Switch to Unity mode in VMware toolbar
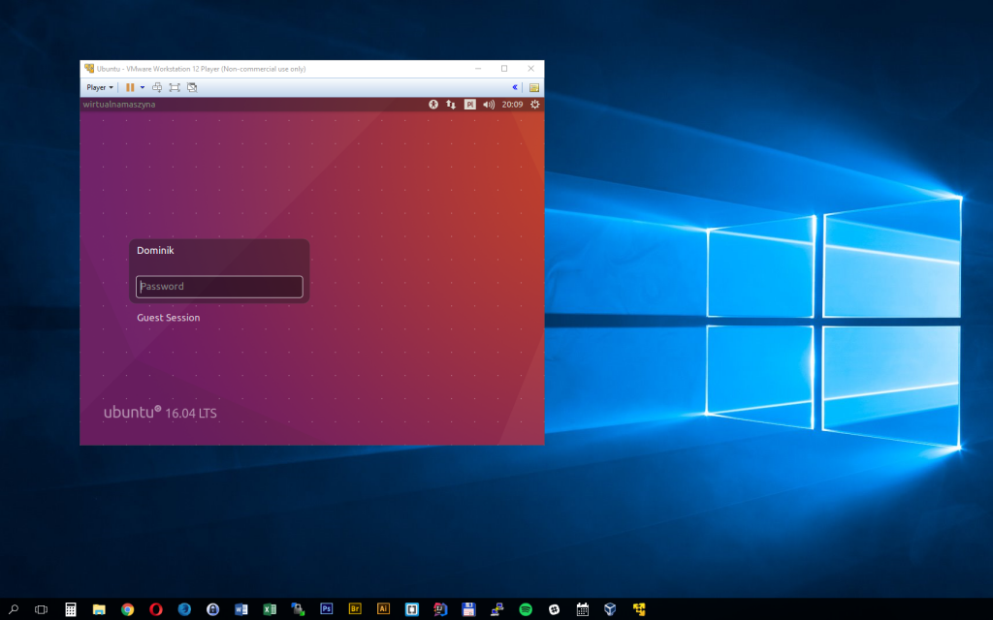Viewport: 993px width, 620px height. (x=192, y=87)
